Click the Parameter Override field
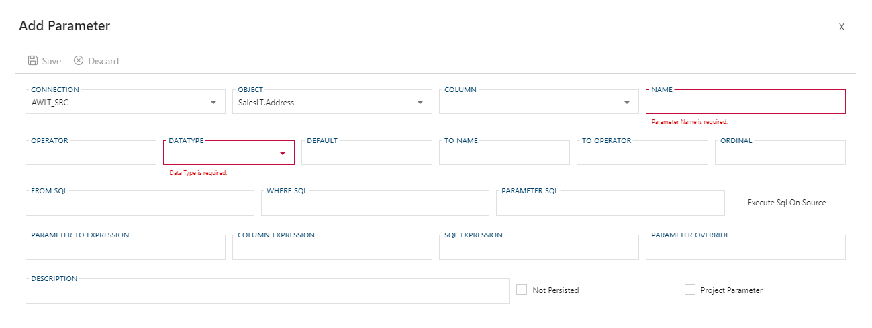 click(x=745, y=248)
